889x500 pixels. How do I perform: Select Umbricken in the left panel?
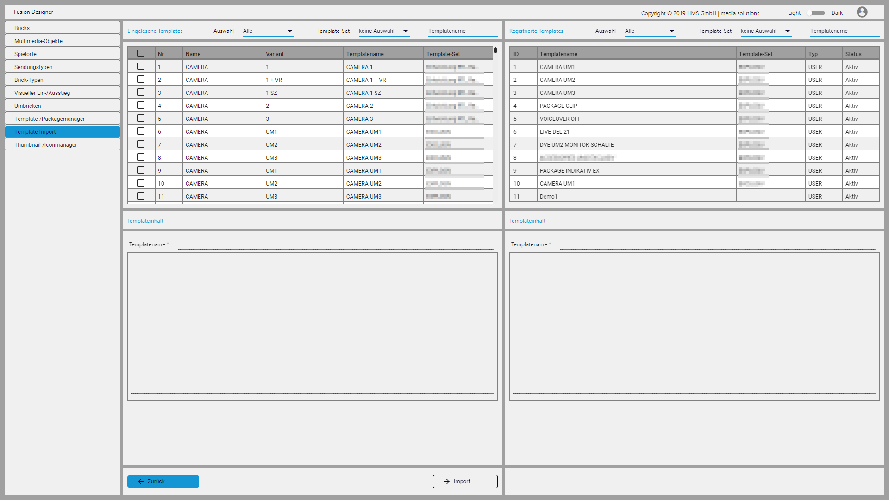[x=62, y=106]
